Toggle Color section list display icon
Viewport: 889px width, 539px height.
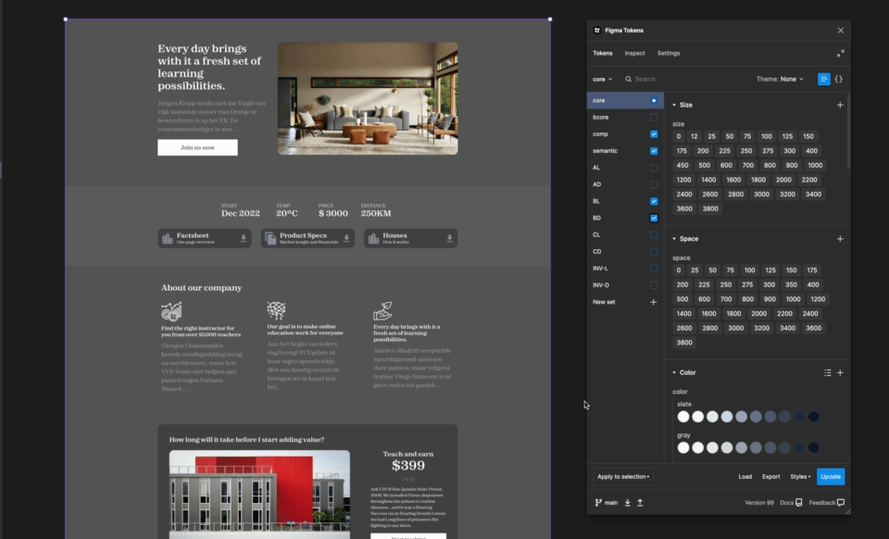click(x=828, y=372)
